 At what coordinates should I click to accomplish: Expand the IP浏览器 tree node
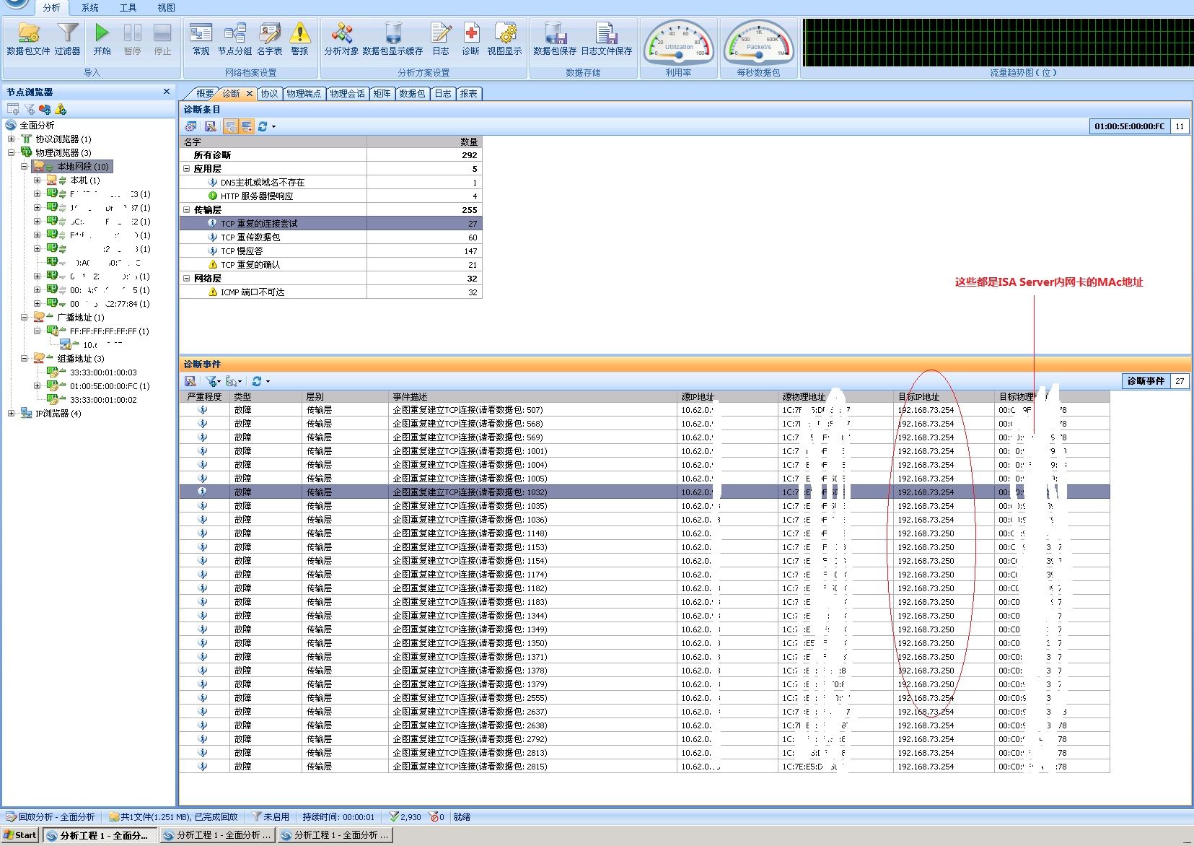coord(11,414)
